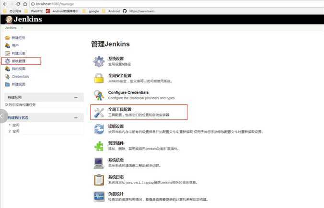Open the first bookmark folder 办公网站
The height and width of the screenshot is (208, 324).
coord(12,11)
